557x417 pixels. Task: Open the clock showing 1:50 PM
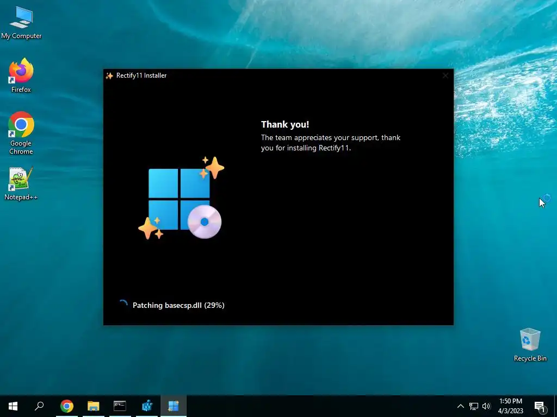pyautogui.click(x=510, y=406)
